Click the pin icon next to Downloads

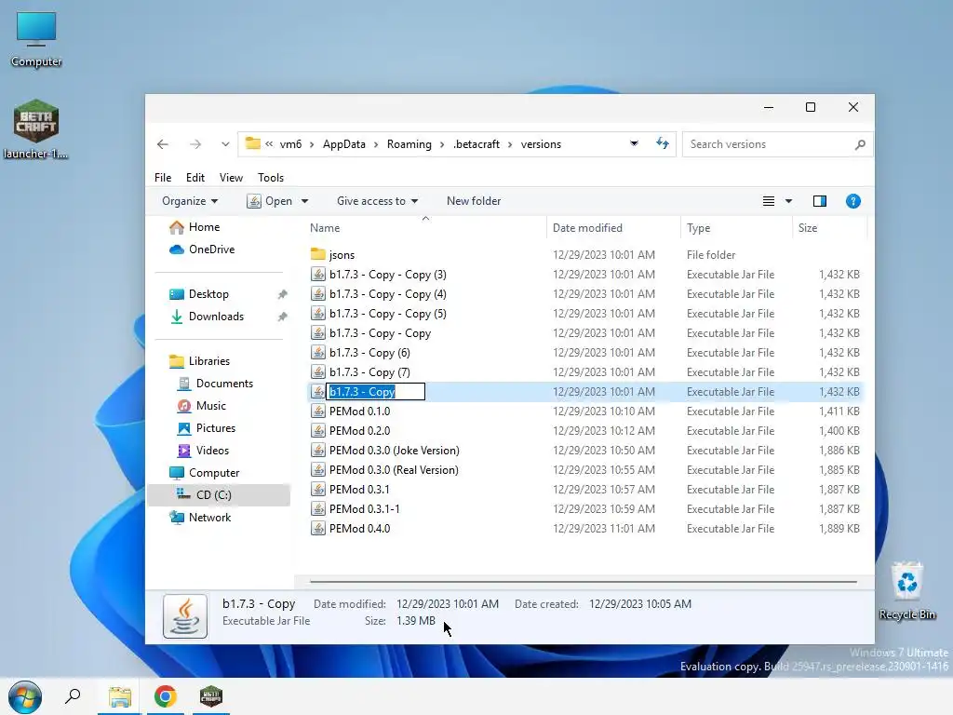[283, 317]
